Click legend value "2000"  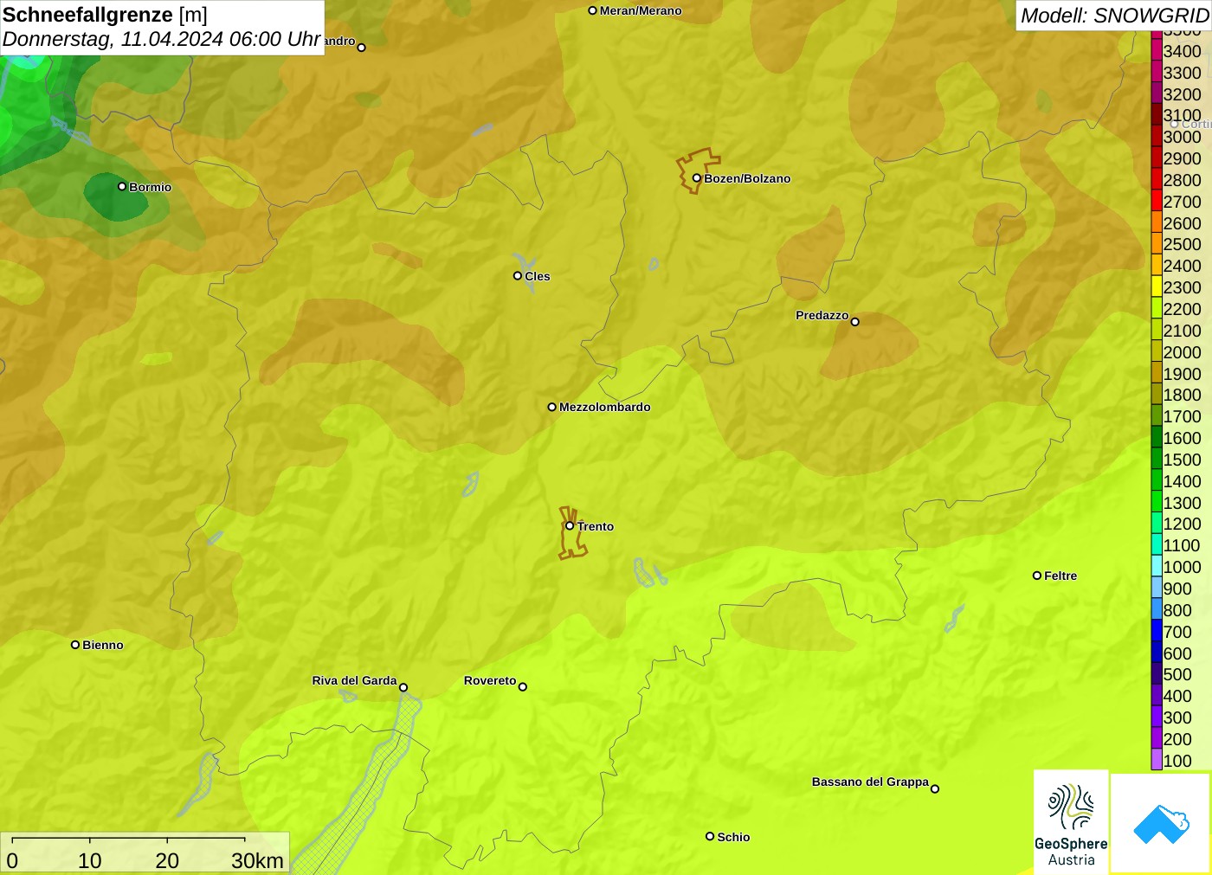1182,352
